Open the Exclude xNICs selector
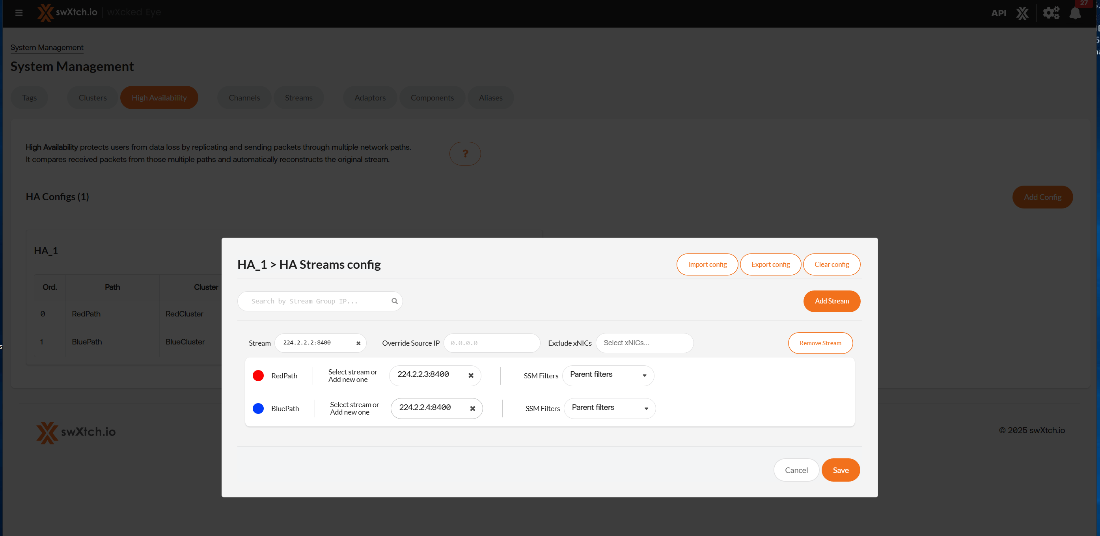 click(644, 342)
